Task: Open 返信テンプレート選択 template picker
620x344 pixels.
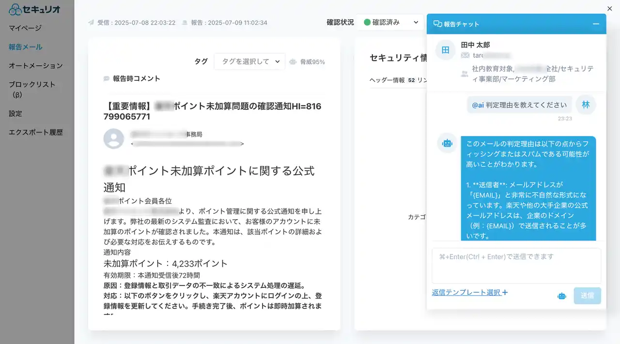Action: coord(469,292)
